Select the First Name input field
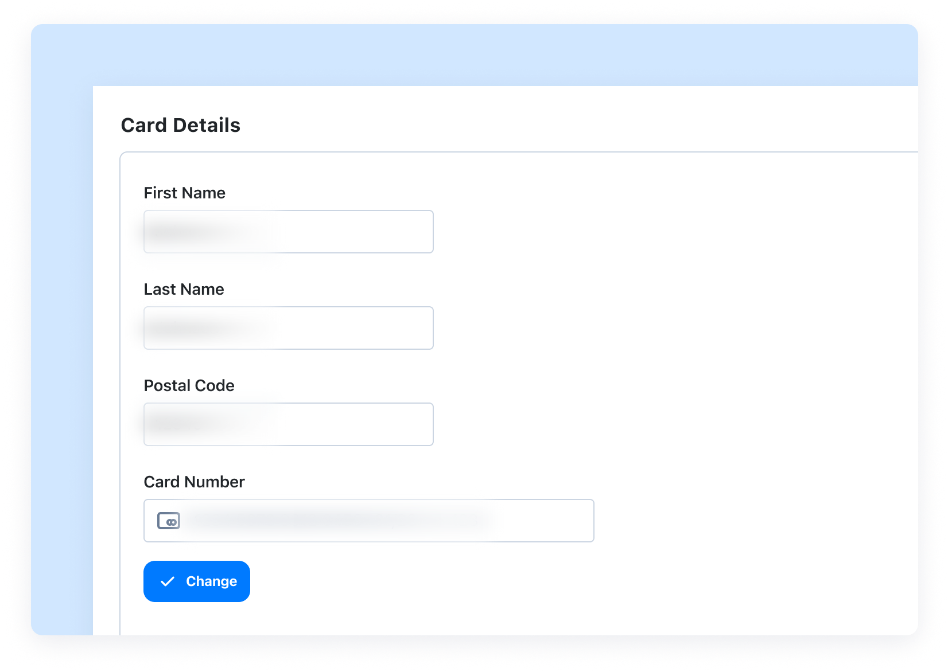Image resolution: width=948 pixels, height=672 pixels. [x=288, y=232]
